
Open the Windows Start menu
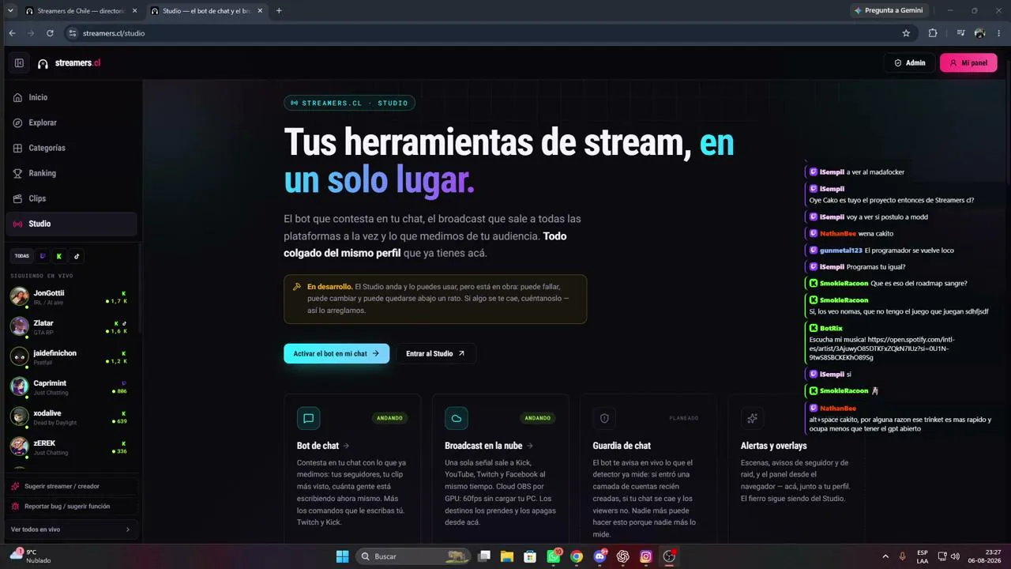pos(342,556)
